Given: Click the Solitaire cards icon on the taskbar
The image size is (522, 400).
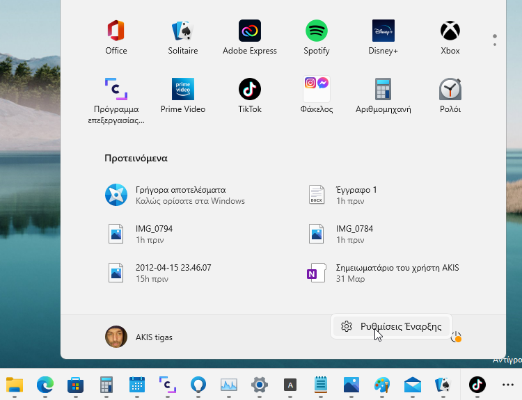Looking at the screenshot, I should coord(443,385).
